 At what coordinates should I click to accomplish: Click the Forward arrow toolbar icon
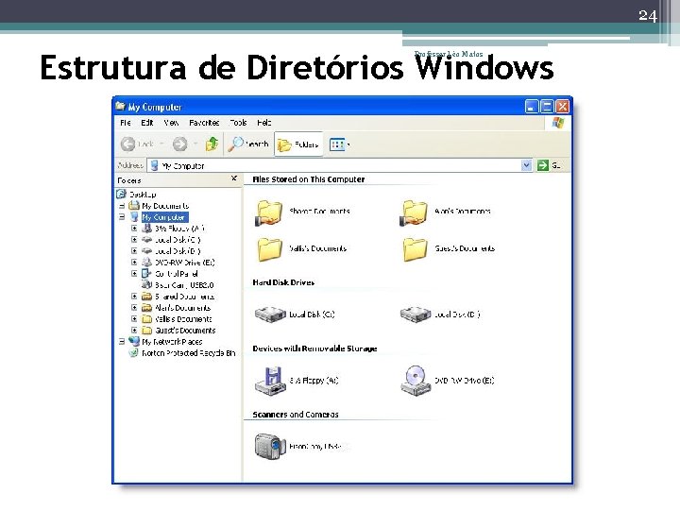[180, 144]
